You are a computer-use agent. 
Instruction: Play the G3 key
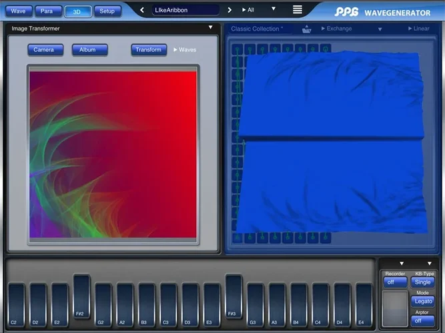click(256, 305)
